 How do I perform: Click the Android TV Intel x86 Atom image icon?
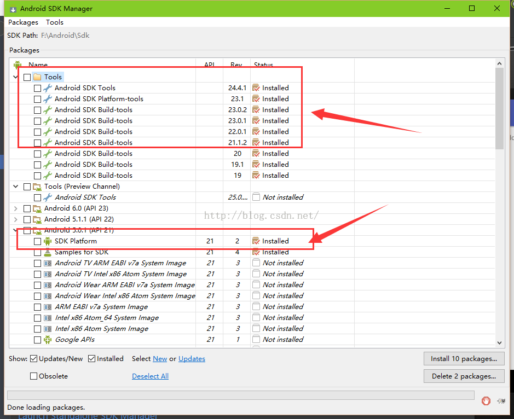pyautogui.click(x=48, y=274)
